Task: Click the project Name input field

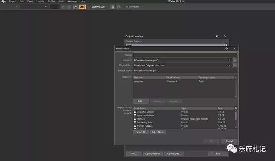Action: coord(185,55)
